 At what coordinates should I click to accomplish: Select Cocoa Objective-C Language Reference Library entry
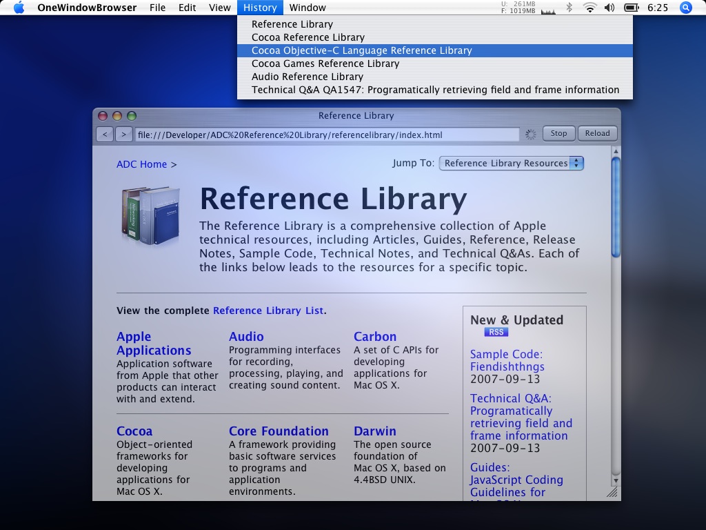(435, 50)
